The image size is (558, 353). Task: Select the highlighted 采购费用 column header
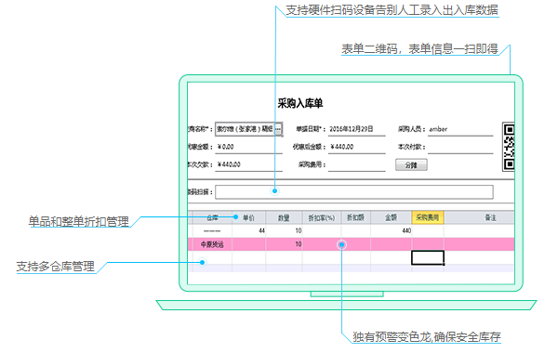point(428,217)
